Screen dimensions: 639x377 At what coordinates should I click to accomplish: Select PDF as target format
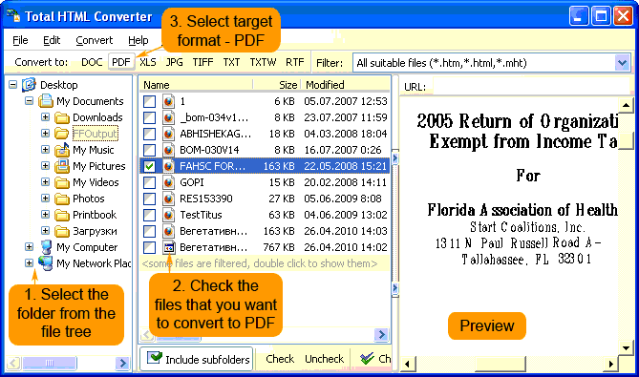[121, 62]
